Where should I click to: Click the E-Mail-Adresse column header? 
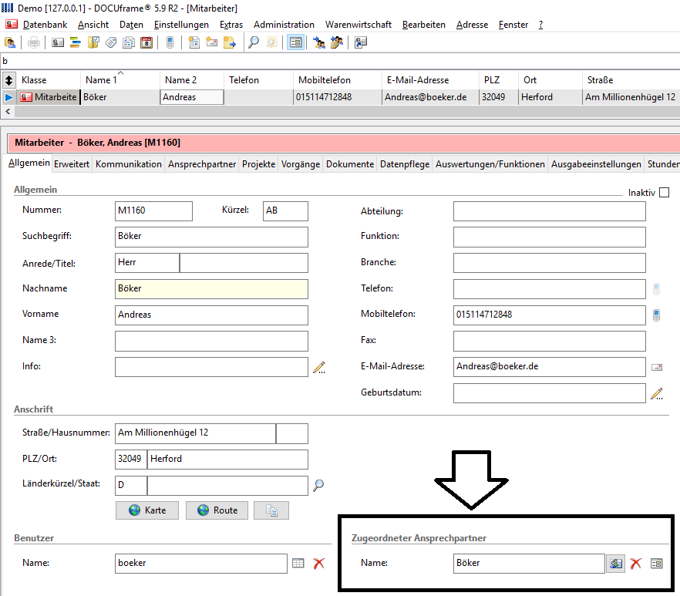tap(430, 80)
